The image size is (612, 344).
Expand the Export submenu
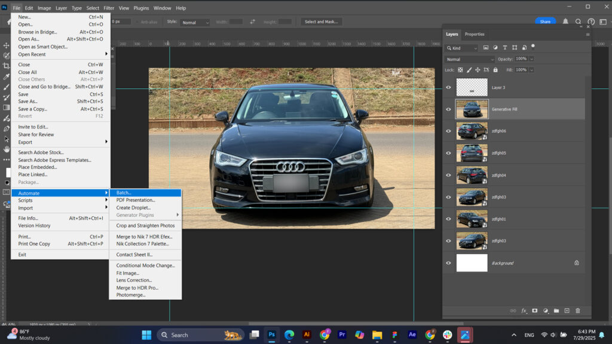60,142
